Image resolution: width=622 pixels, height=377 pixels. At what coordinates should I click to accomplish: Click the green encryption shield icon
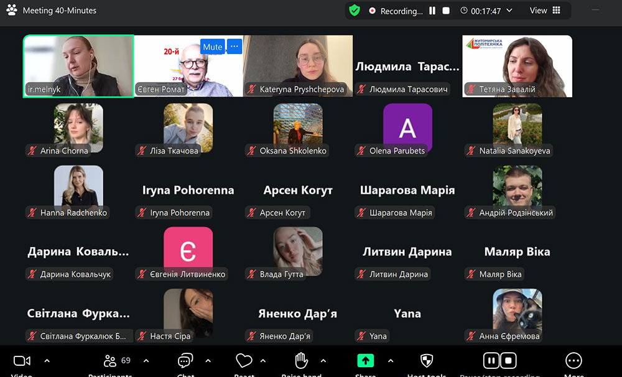pyautogui.click(x=355, y=11)
